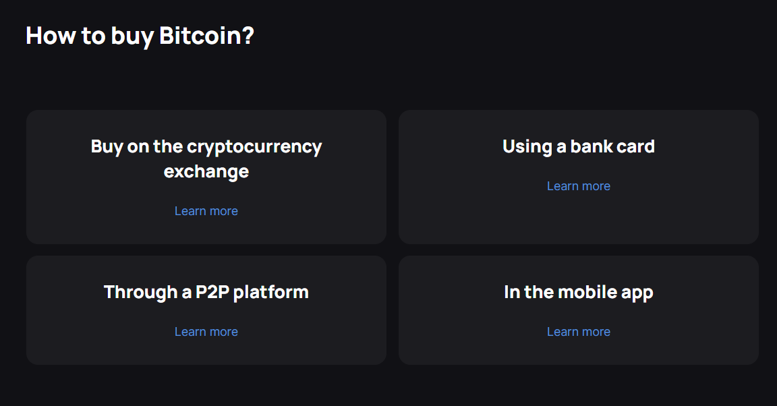The width and height of the screenshot is (777, 406).
Task: Click the word 'P2P' in the card title
Action: 212,292
